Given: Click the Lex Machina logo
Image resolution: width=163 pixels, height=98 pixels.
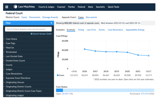Looking at the screenshot, I should (24, 7).
